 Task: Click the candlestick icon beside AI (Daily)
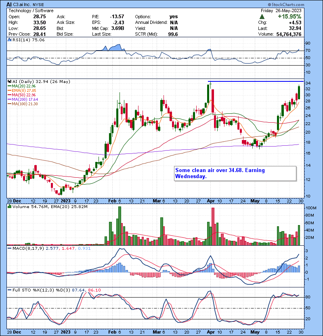(9, 81)
